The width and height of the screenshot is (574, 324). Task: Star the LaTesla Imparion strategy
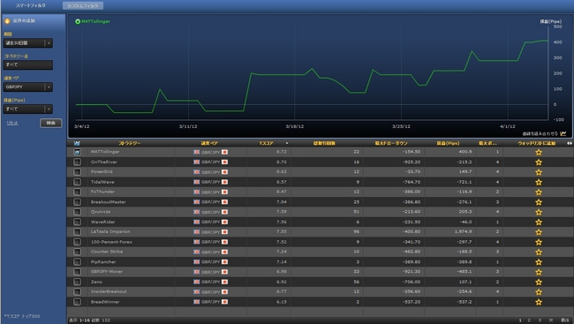tap(539, 232)
